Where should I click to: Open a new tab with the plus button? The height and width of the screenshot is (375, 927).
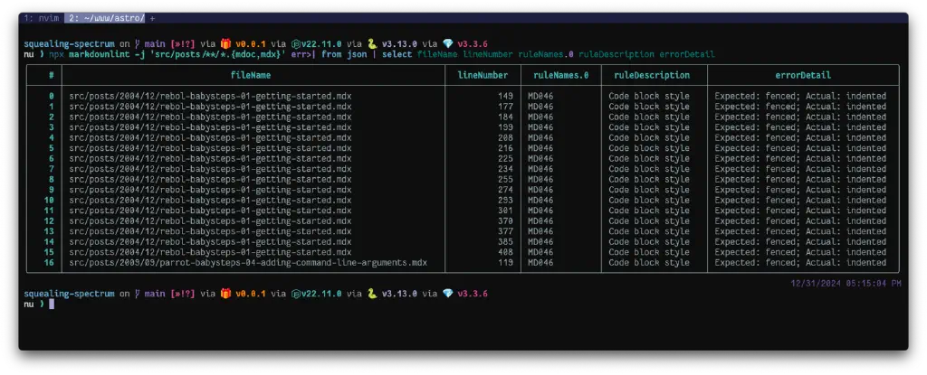(152, 18)
